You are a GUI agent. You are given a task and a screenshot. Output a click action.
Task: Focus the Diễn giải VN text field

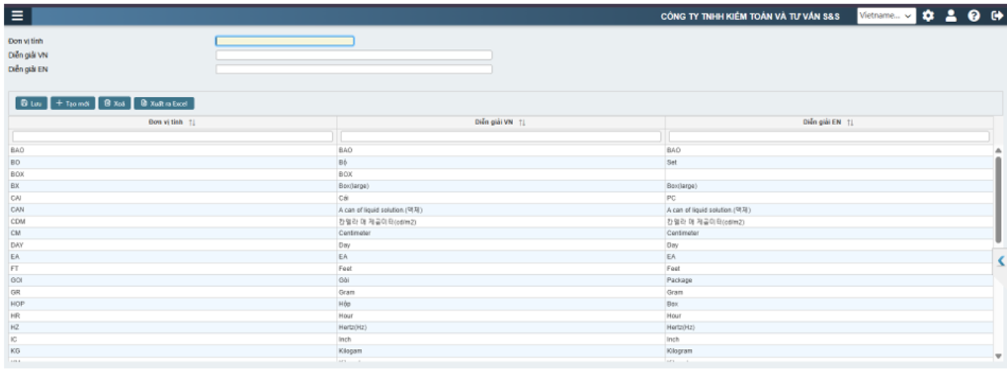pyautogui.click(x=354, y=55)
